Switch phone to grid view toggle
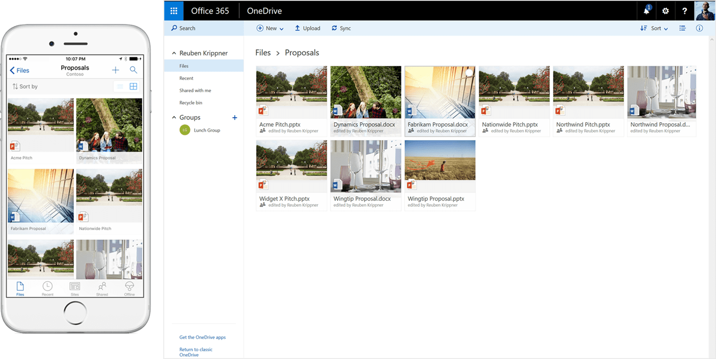 (133, 87)
